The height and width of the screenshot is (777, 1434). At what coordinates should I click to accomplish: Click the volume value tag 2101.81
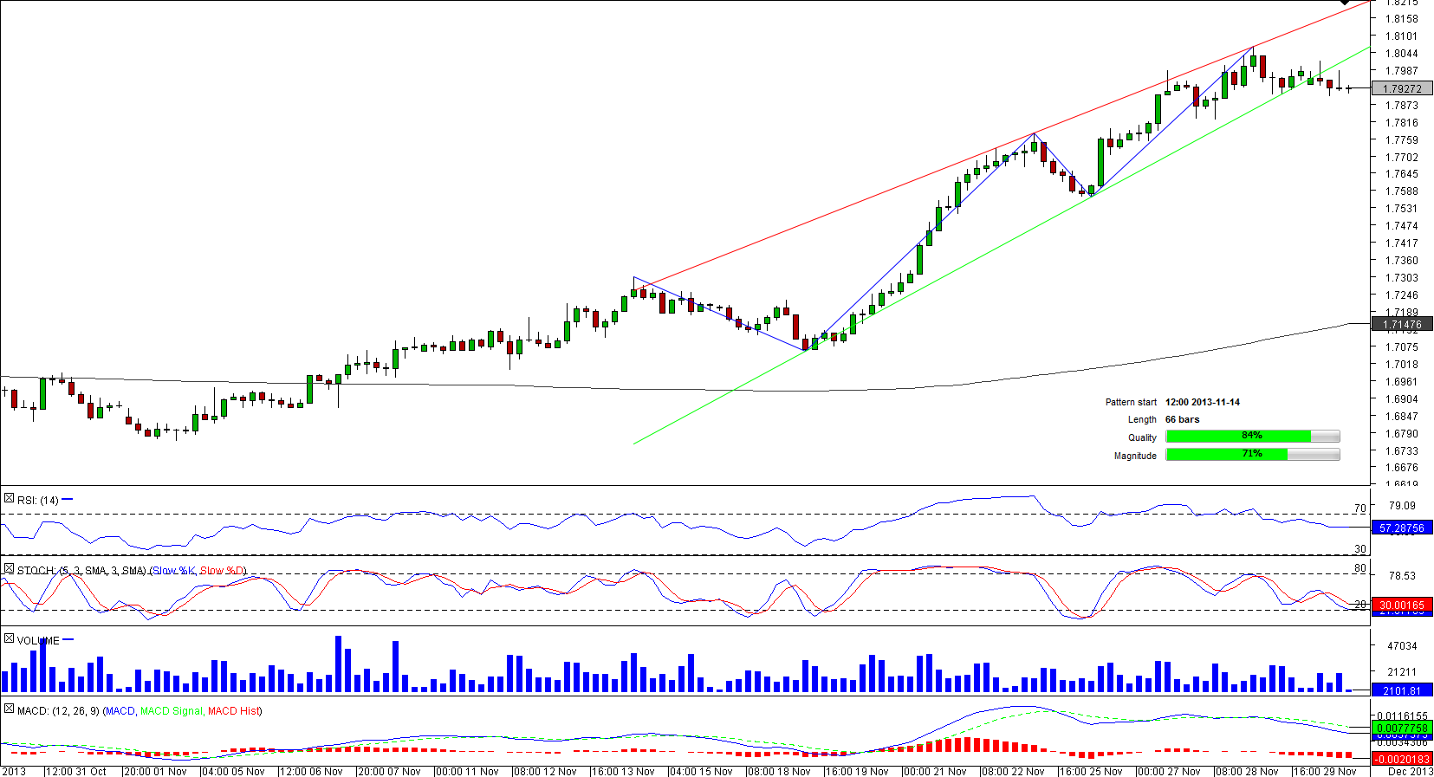(x=1402, y=690)
